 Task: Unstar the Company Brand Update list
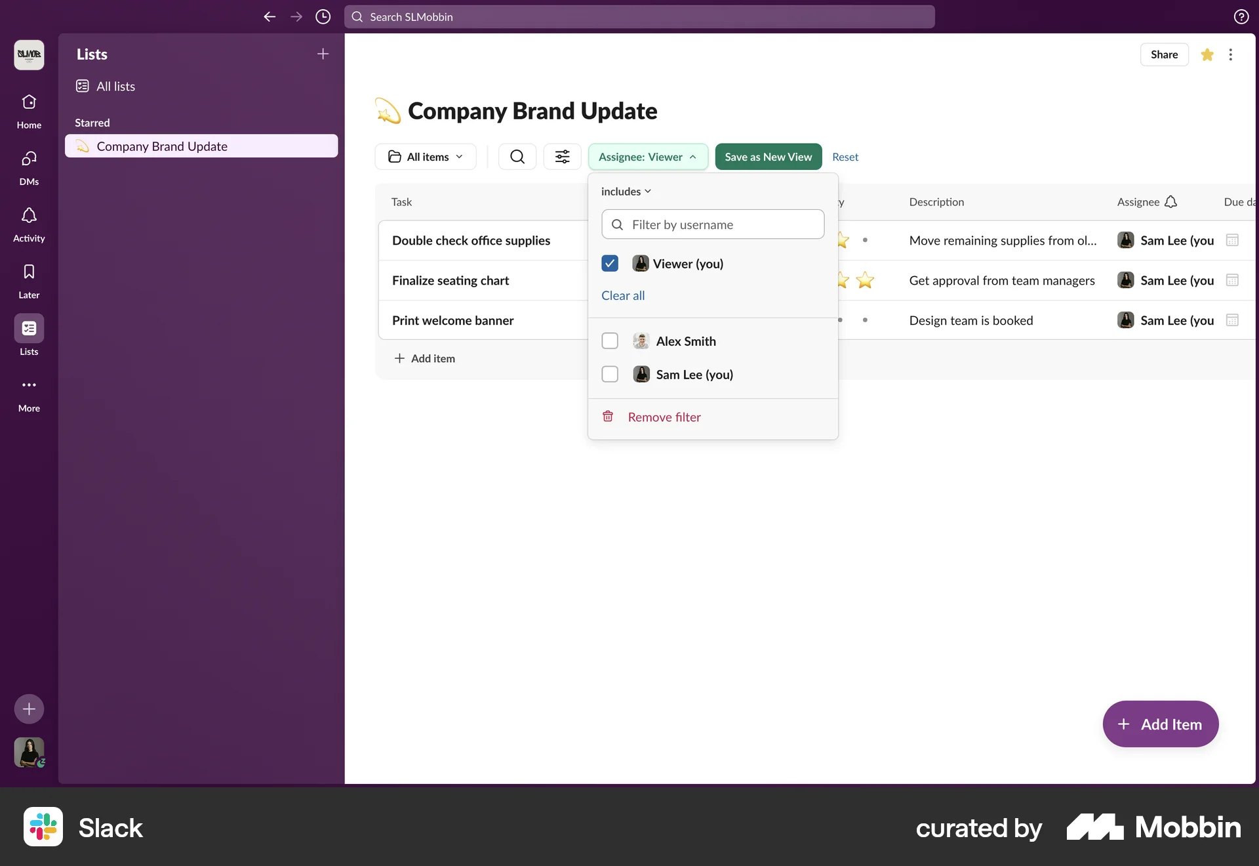point(1207,54)
